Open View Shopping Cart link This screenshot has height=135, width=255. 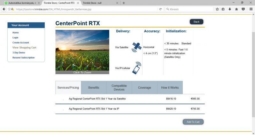(25, 48)
